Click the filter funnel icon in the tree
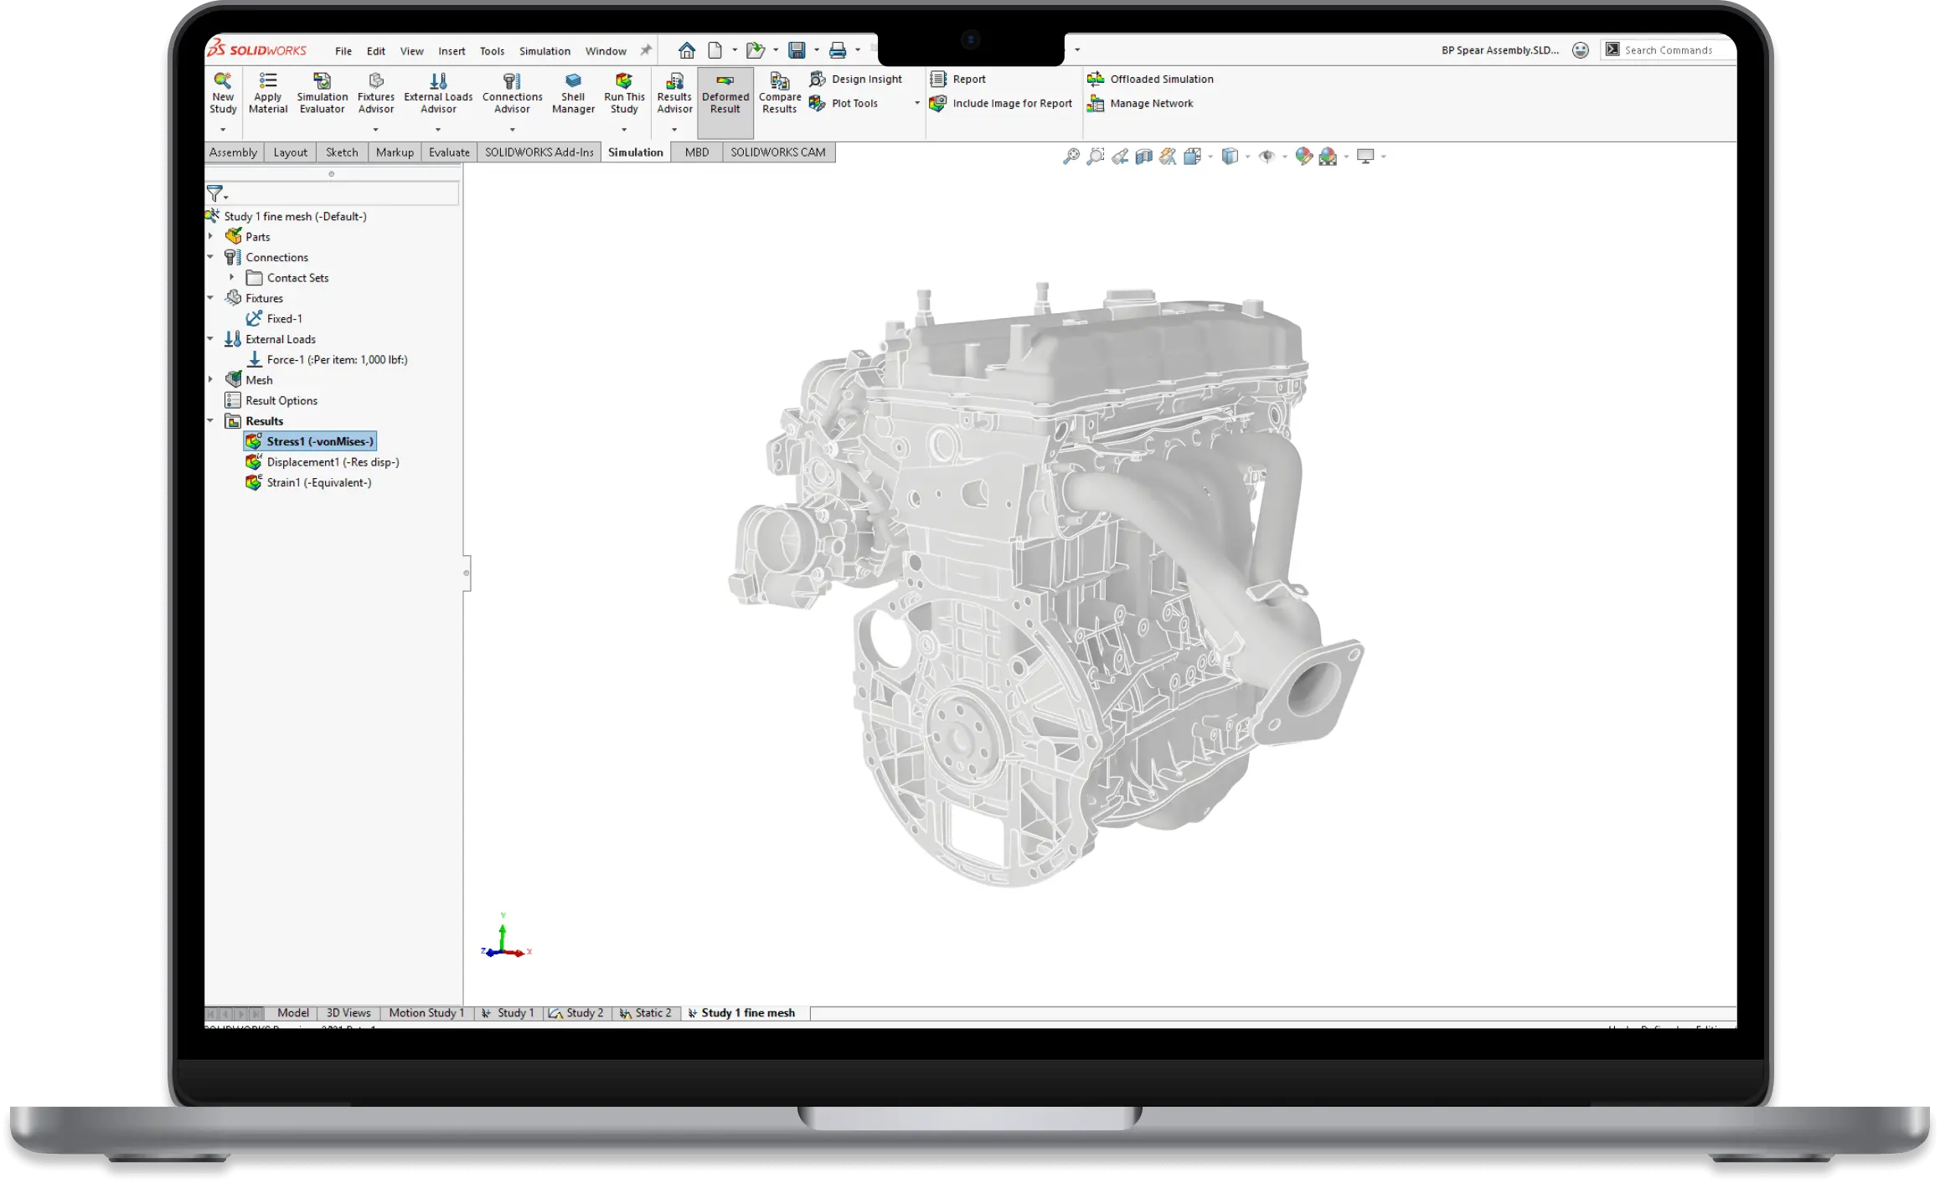The height and width of the screenshot is (1183, 1940). (x=215, y=193)
